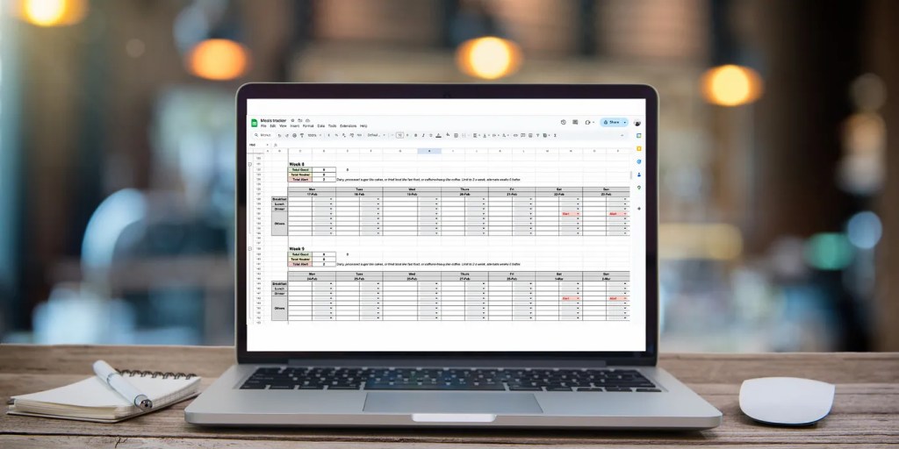Open the text color picker
899x449 pixels.
(439, 135)
